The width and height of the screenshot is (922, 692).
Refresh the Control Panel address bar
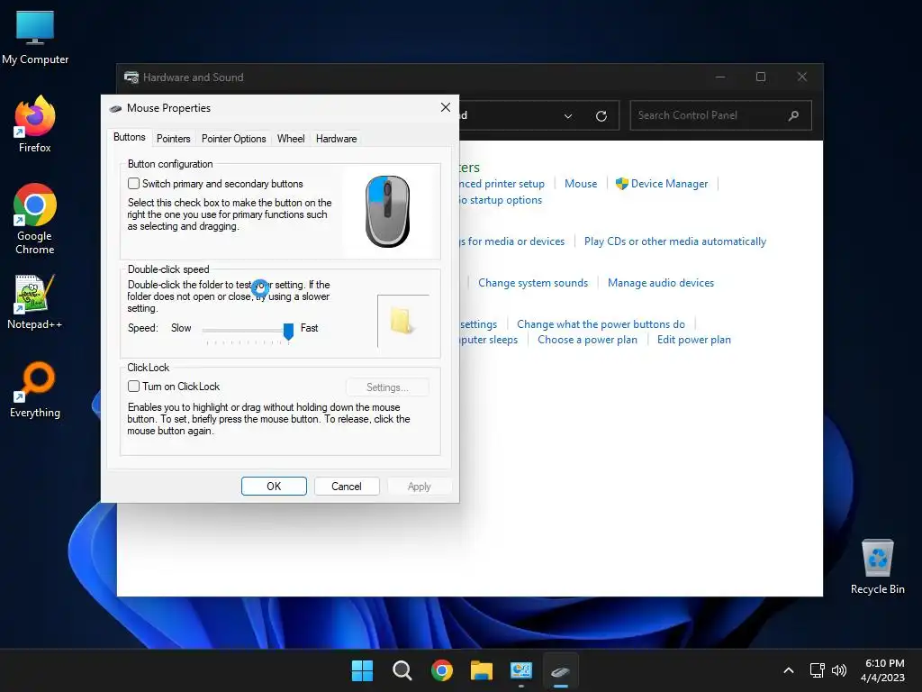click(601, 116)
